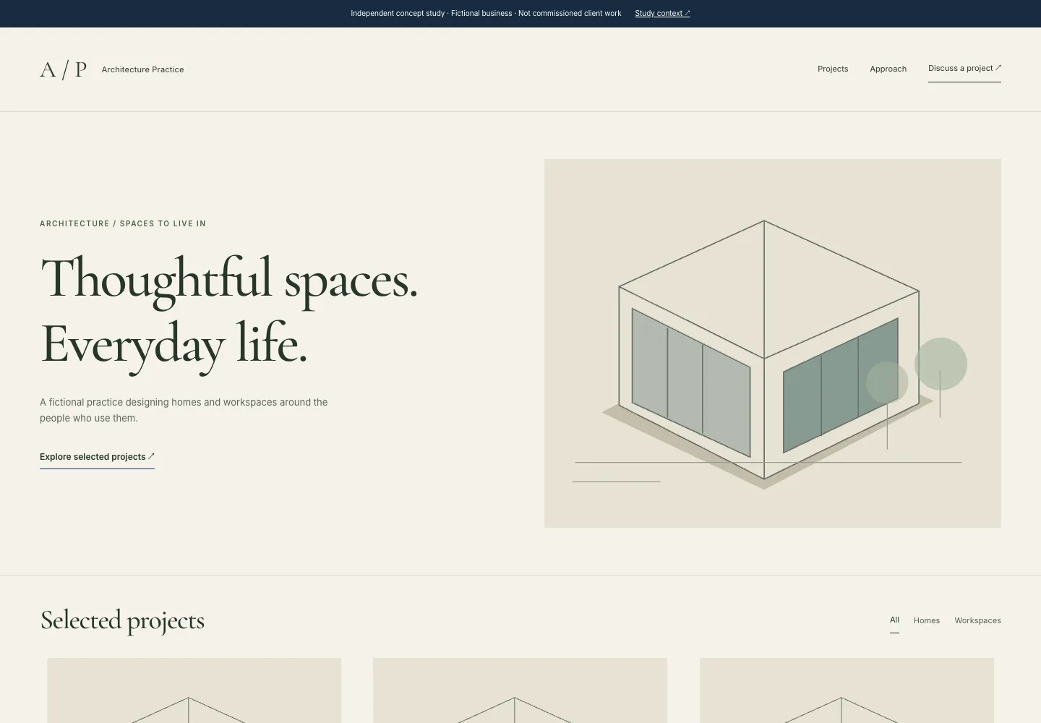This screenshot has height=723, width=1041.
Task: Click the Architecture Practice brand text
Action: [x=142, y=69]
